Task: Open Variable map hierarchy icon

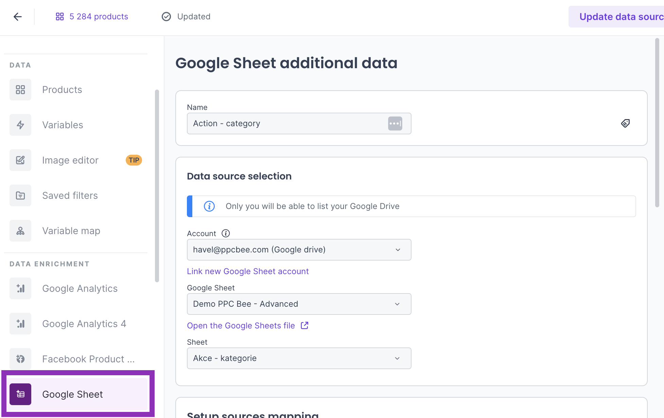Action: (20, 231)
